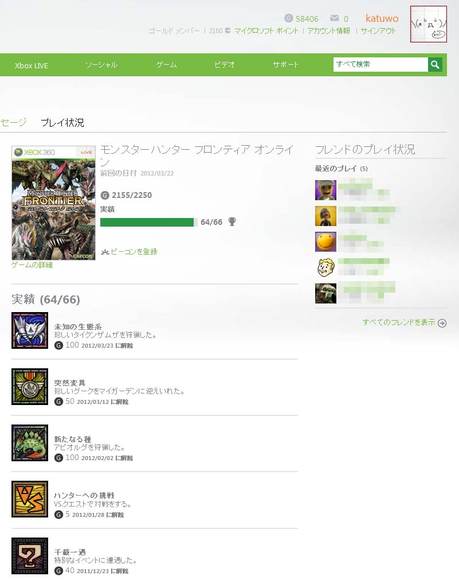
Task: Click the すべて検索 search field
Action: 380,64
